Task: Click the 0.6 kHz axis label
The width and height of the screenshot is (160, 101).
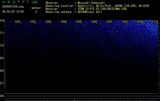Action: point(2,96)
